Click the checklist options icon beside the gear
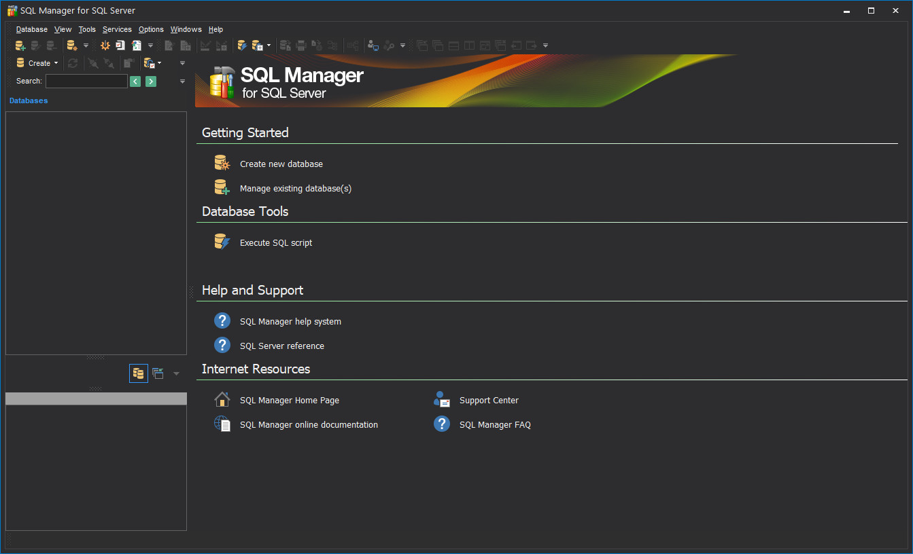The image size is (913, 554). [x=120, y=45]
